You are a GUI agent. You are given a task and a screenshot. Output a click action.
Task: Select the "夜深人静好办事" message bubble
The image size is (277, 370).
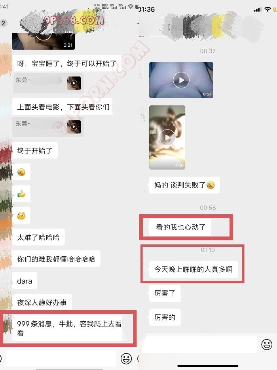[x=42, y=302]
